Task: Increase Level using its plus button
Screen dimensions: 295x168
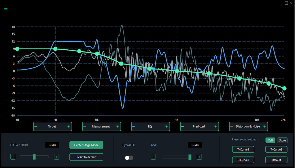Action: point(199,157)
